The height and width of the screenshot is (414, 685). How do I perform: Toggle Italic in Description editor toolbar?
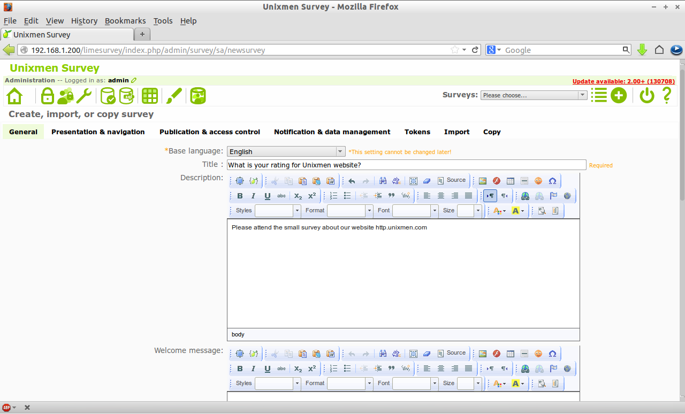coord(254,196)
